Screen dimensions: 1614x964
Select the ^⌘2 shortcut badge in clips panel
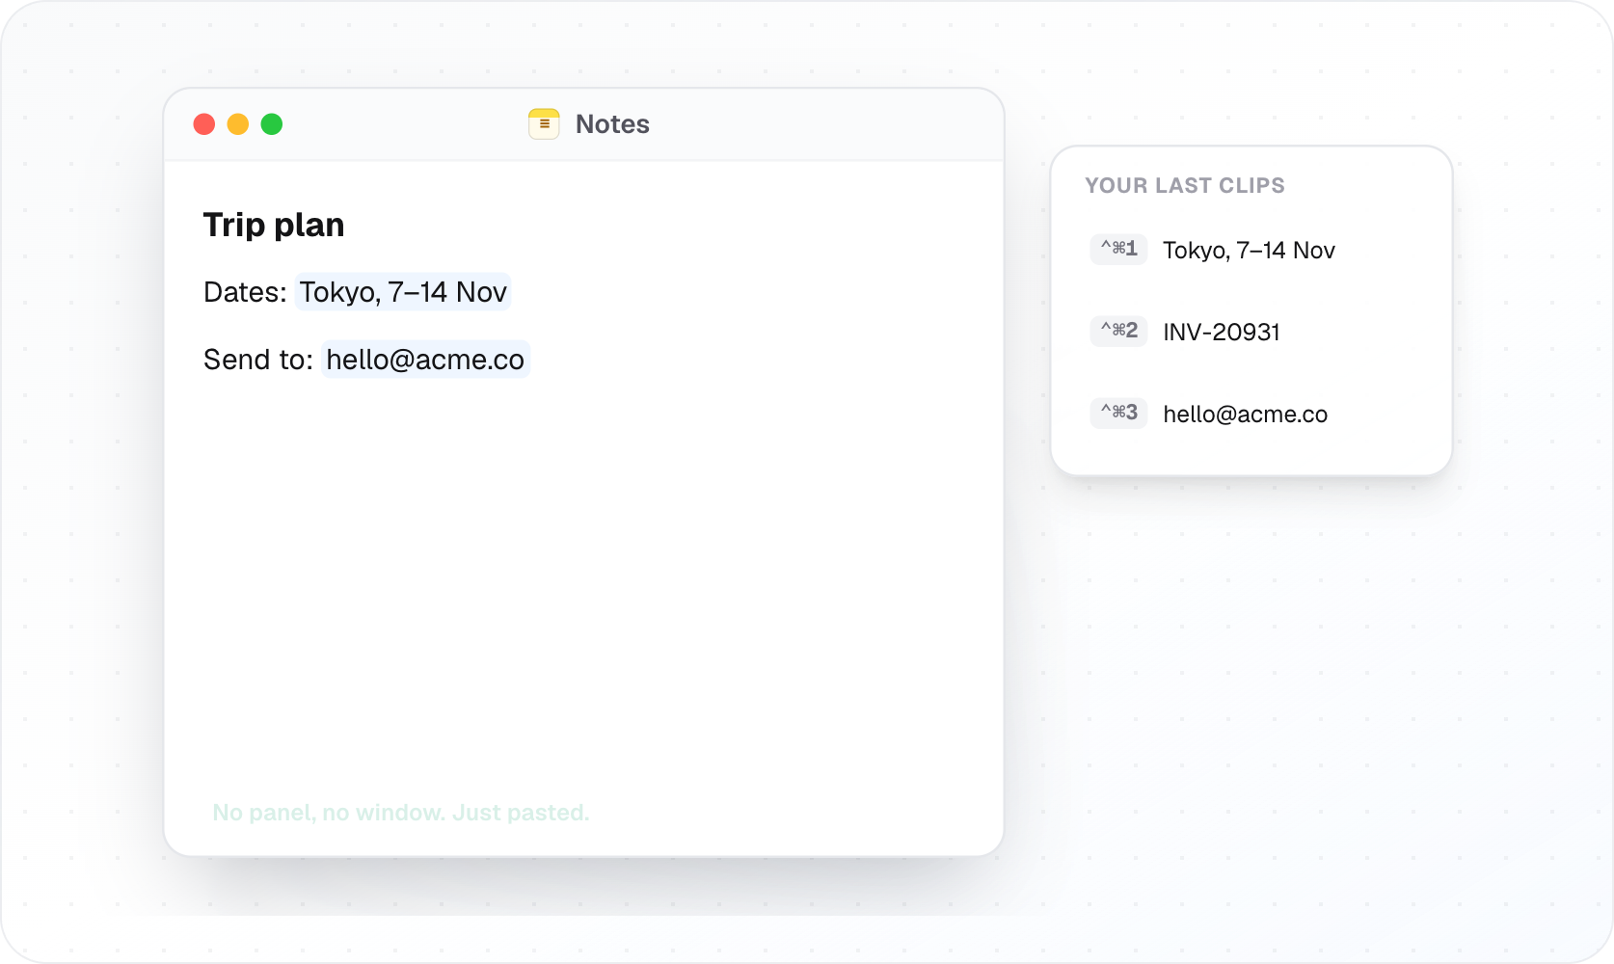click(x=1118, y=331)
